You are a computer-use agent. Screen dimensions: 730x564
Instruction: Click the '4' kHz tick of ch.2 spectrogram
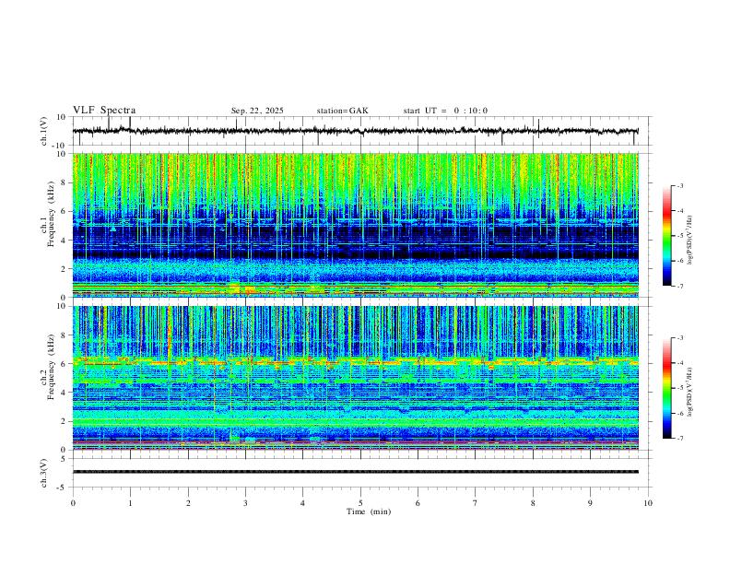point(65,393)
